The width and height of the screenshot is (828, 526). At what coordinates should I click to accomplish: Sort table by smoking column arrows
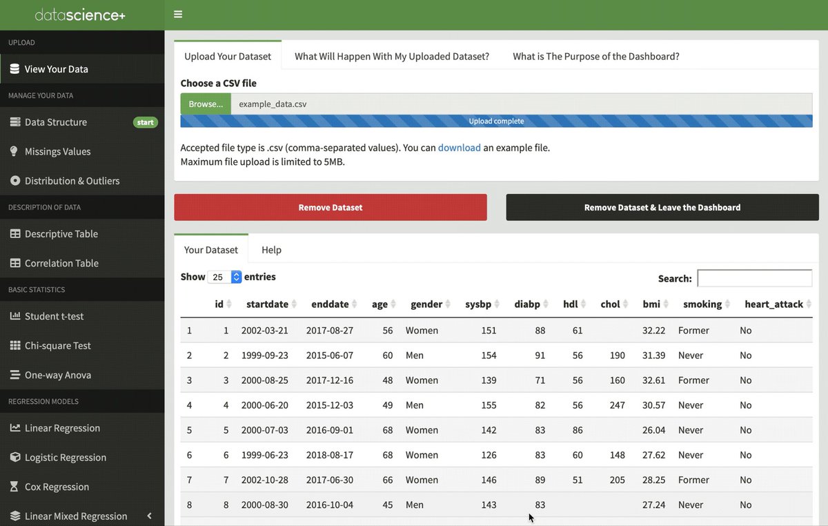727,304
